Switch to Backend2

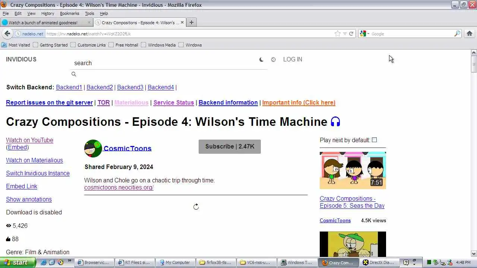(99, 87)
